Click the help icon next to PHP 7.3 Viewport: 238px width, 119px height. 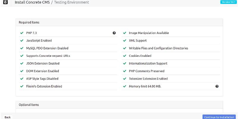(x=114, y=33)
